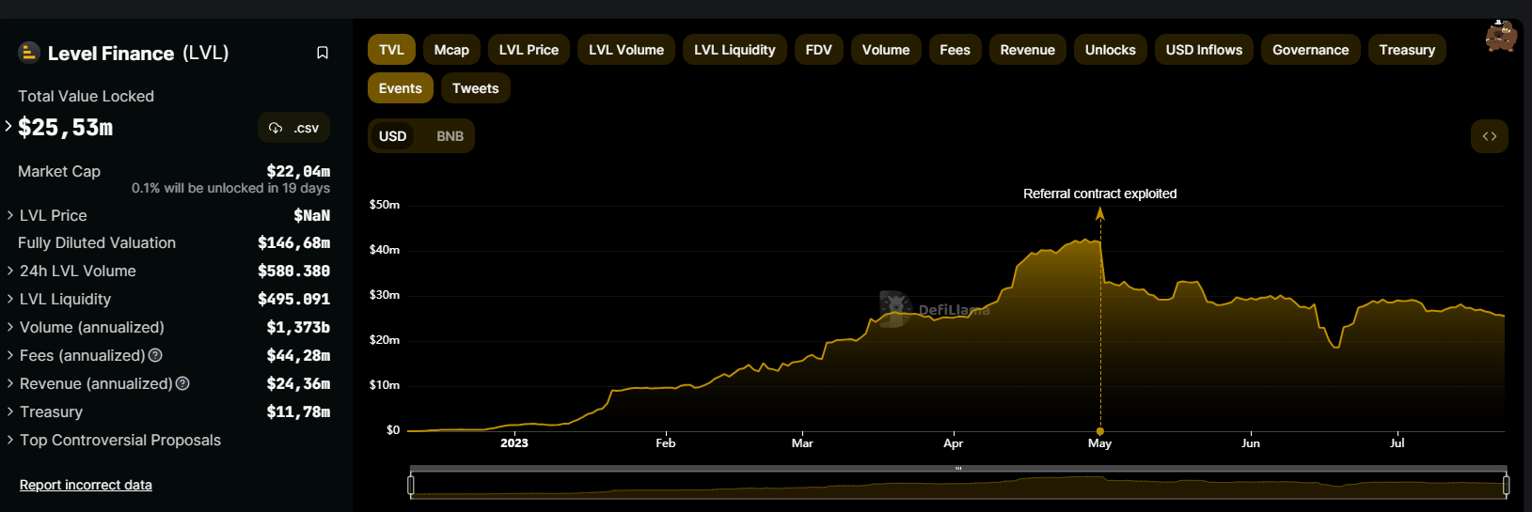Toggle the LVL Liquidity chart metric

coord(734,50)
